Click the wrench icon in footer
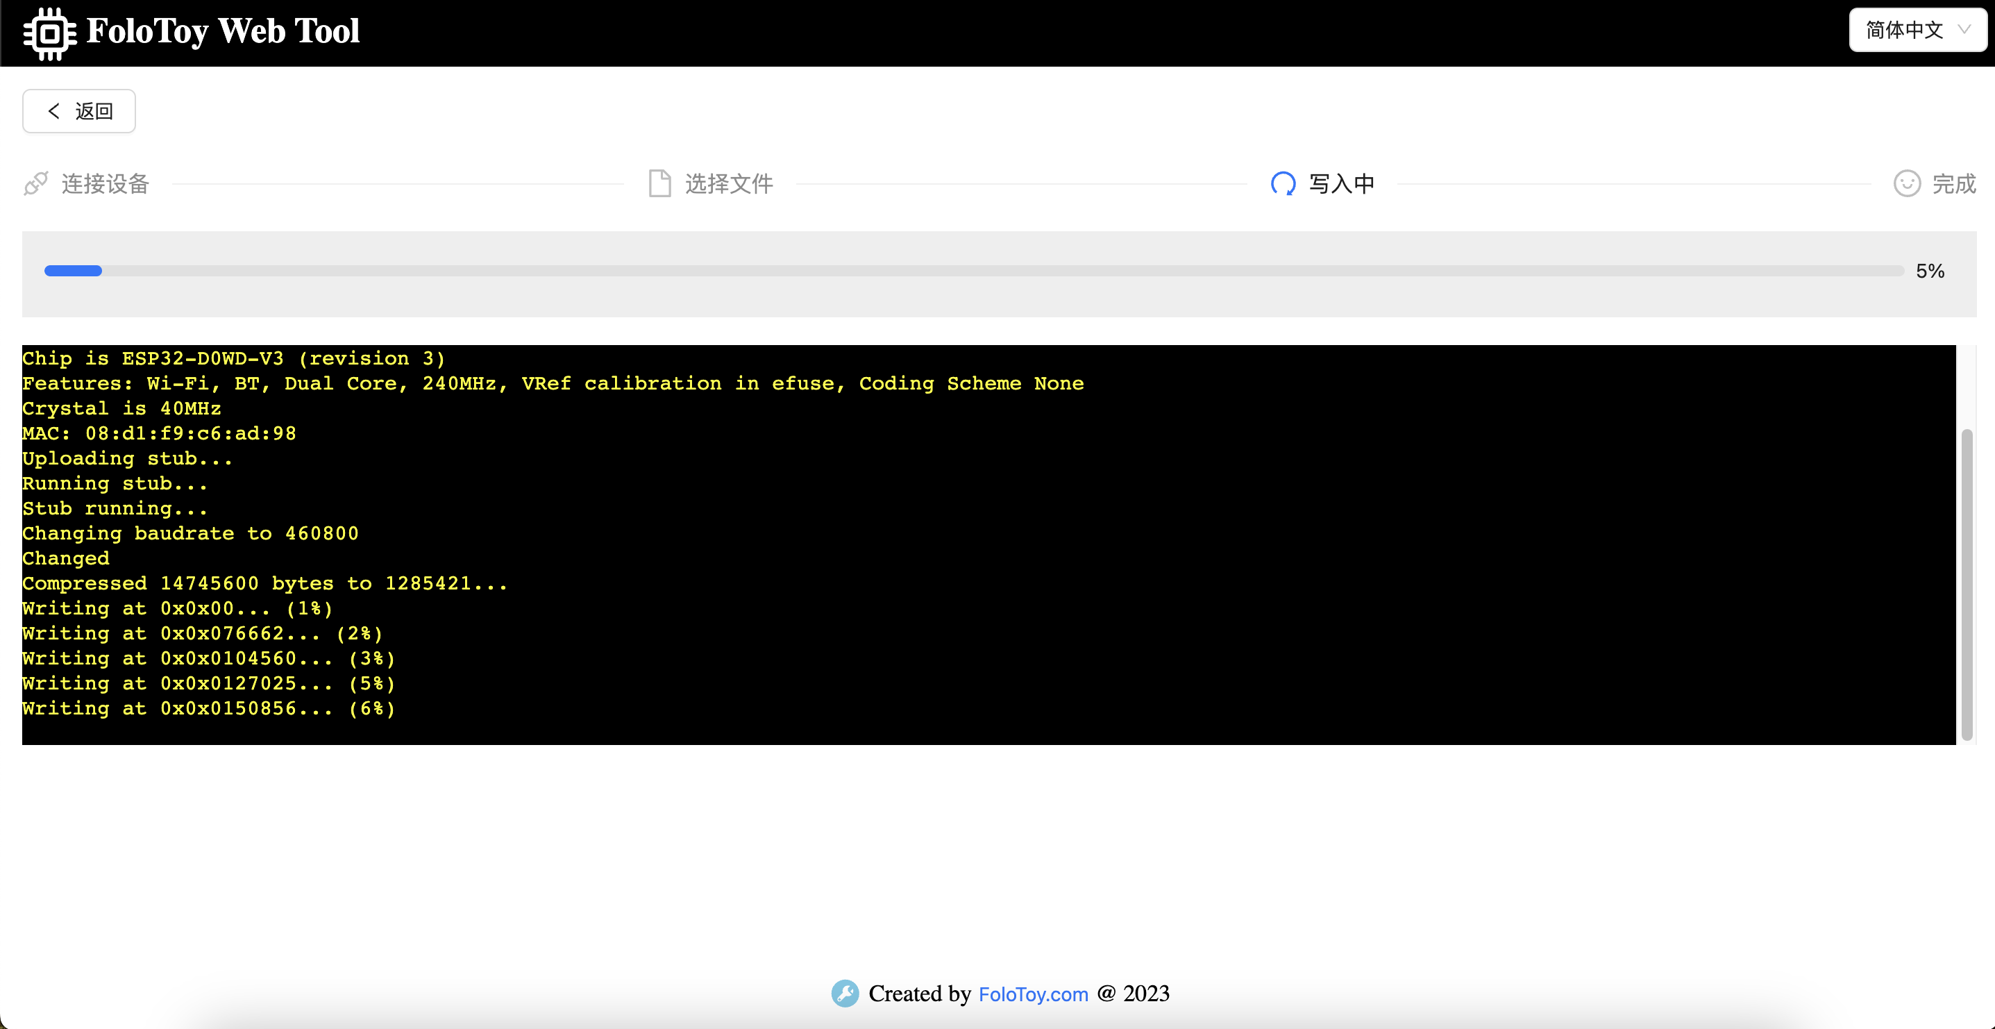Viewport: 1995px width, 1029px height. pos(845,994)
